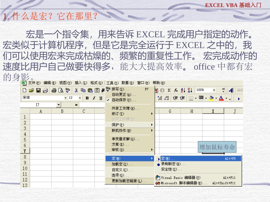Image resolution: width=270 pixels, height=202 pixels.
Task: Click the Paste clipboard icon
Action: tap(90, 90)
